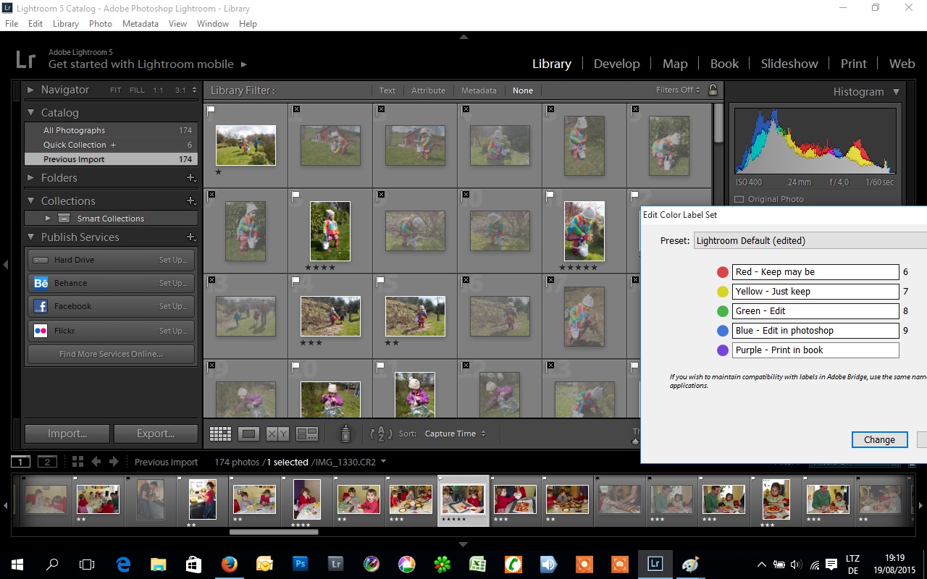
Task: Click the spray can Painter tool
Action: coord(346,434)
